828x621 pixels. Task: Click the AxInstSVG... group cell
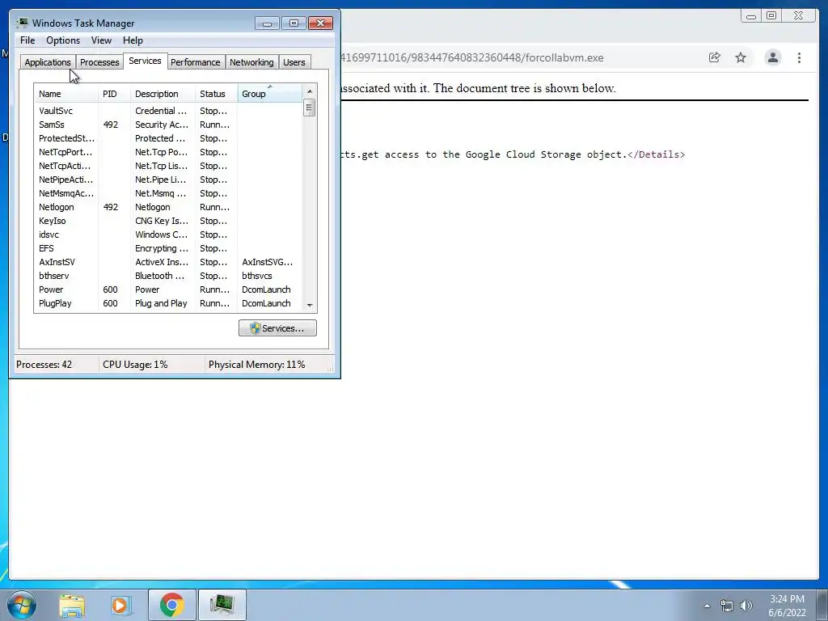(267, 262)
